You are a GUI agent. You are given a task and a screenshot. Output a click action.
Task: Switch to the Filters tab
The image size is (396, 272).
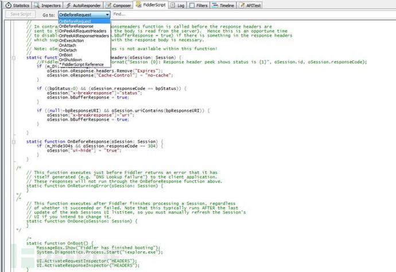pos(199,5)
